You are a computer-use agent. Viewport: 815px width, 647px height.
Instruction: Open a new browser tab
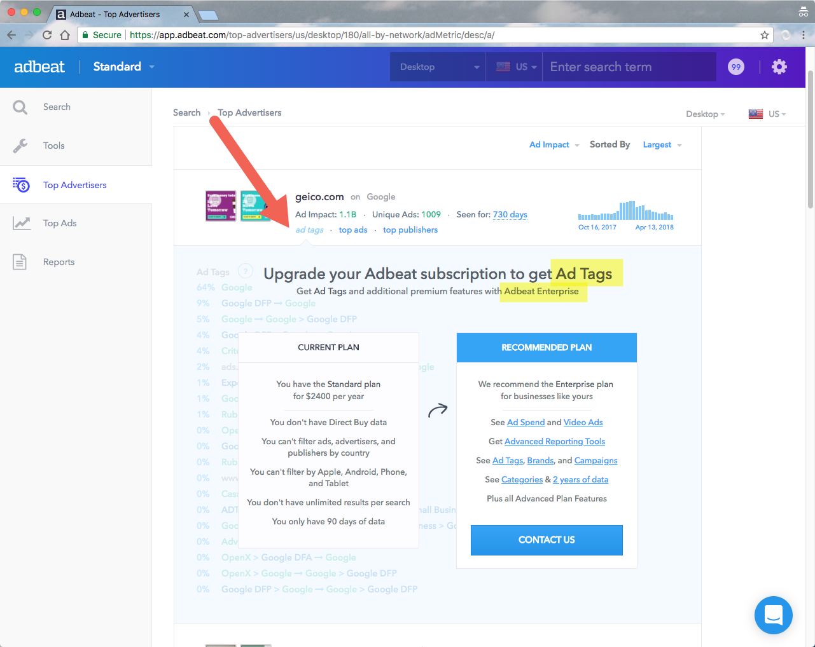click(208, 15)
